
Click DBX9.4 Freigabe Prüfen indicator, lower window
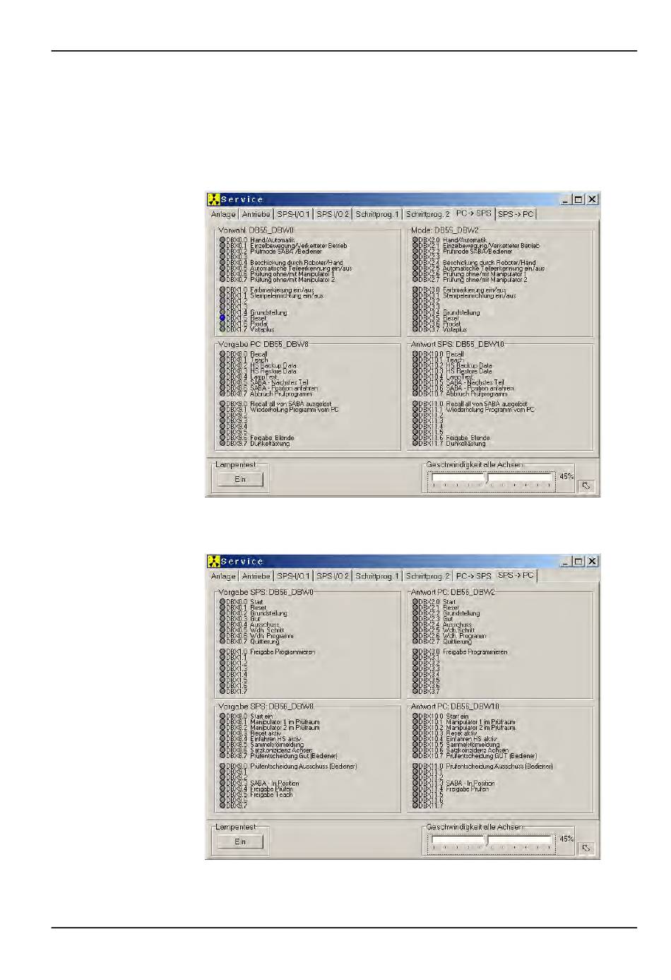222,789
